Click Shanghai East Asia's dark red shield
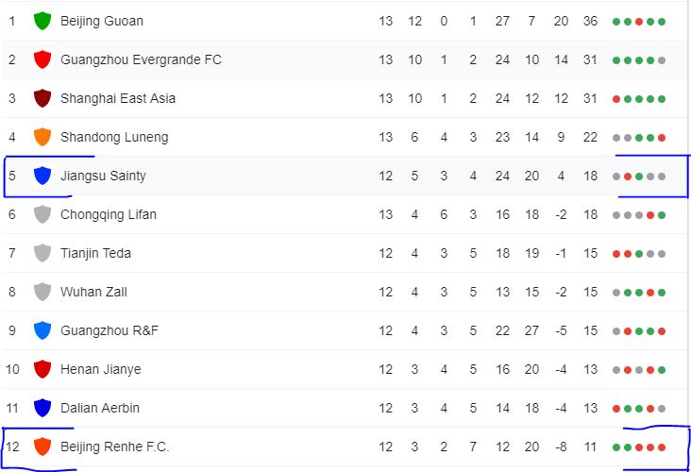Screen dimensions: 691x472 point(42,98)
